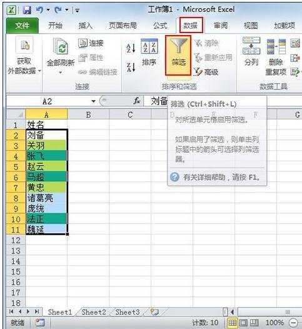The width and height of the screenshot is (302, 329).
Task: Switch to the Sheet2 worksheet tab
Action: pyautogui.click(x=94, y=312)
